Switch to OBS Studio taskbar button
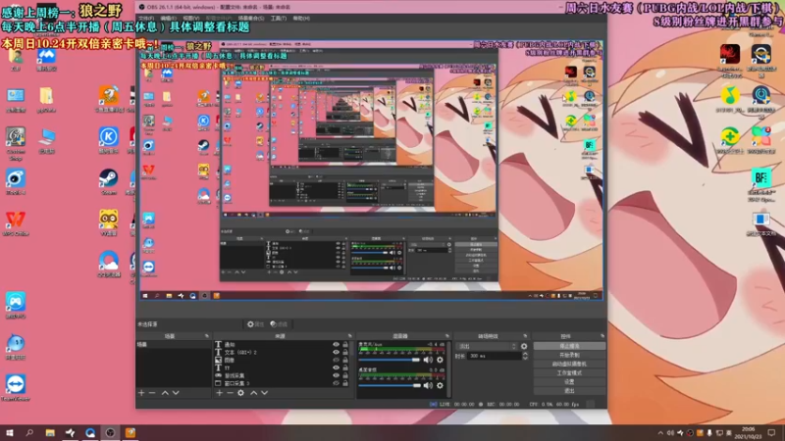Viewport: 785px width, 441px height. tap(110, 433)
